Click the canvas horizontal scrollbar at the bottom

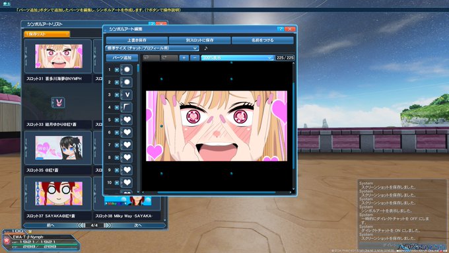point(217,192)
